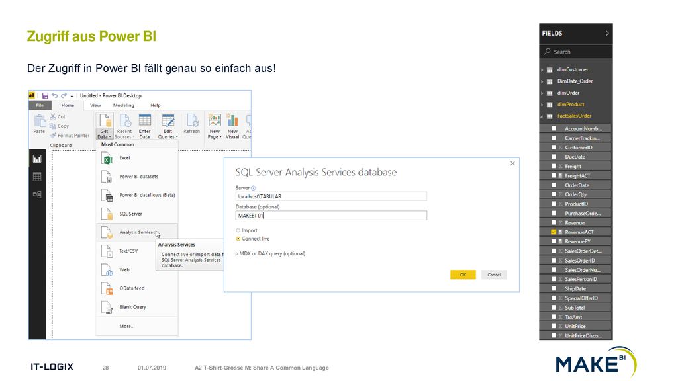Check the TaxAmt field checkbox
The image size is (678, 381).
coord(554,317)
